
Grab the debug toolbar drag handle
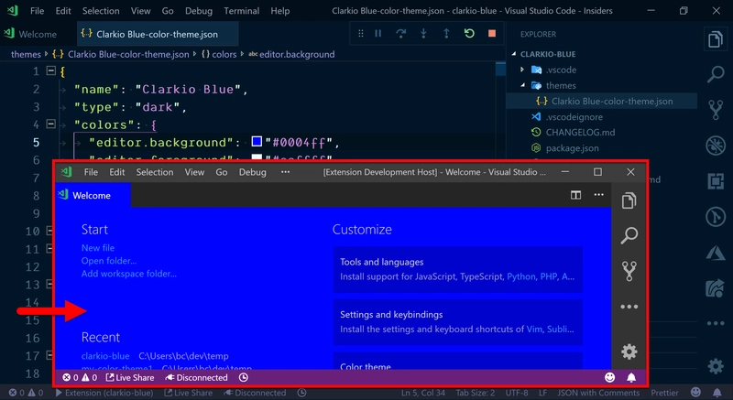(360, 34)
